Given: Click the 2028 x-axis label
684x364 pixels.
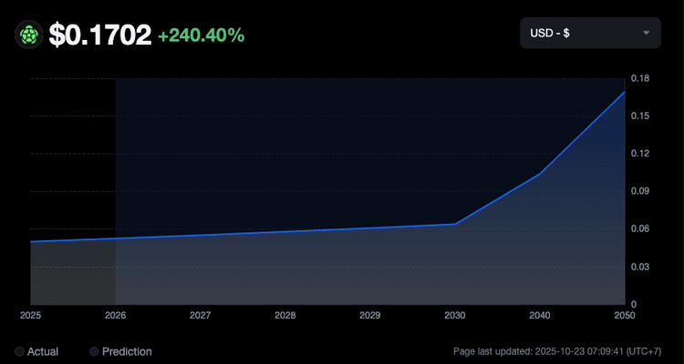Looking at the screenshot, I should (285, 315).
